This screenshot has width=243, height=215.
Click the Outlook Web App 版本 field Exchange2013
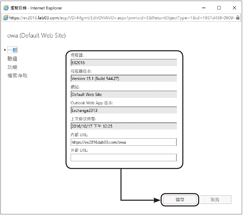coord(124,110)
